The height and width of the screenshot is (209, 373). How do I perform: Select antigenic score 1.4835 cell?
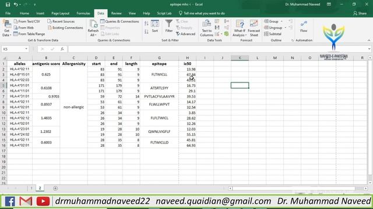pyautogui.click(x=46, y=118)
